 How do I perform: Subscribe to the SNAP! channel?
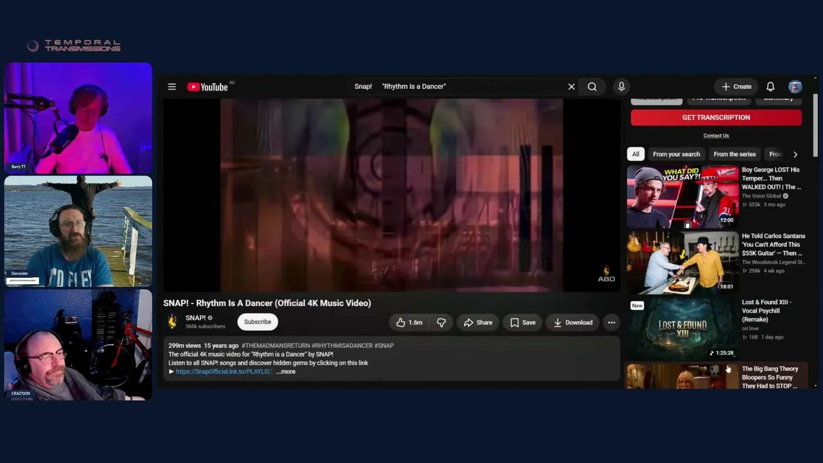[257, 322]
